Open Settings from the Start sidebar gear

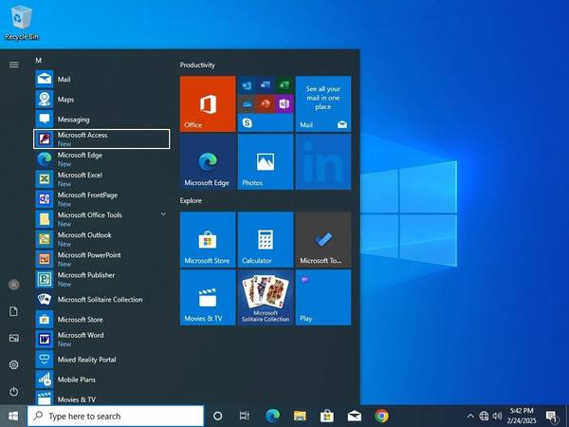pos(13,364)
